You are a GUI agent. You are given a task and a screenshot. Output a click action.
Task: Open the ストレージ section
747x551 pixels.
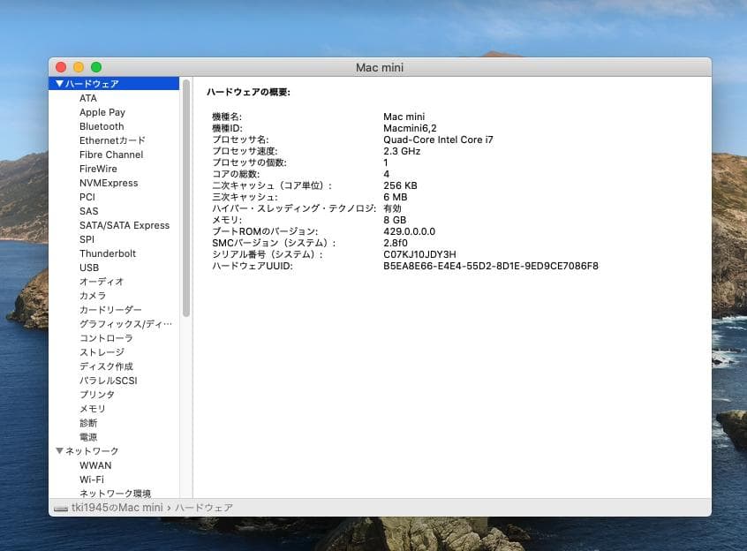pos(100,352)
